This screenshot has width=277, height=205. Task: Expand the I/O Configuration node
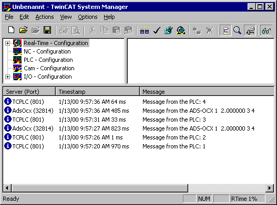coord(7,77)
